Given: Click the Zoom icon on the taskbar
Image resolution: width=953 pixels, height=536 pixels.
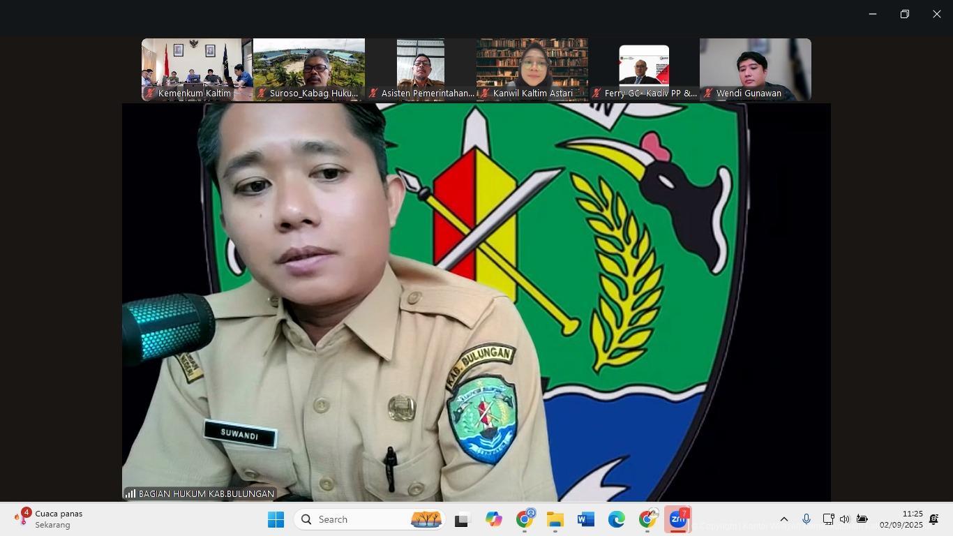Looking at the screenshot, I should pyautogui.click(x=678, y=519).
